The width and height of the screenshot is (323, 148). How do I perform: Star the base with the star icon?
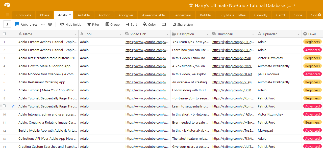pyautogui.click(x=191, y=5)
